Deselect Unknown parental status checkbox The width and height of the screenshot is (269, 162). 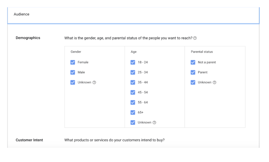click(193, 82)
